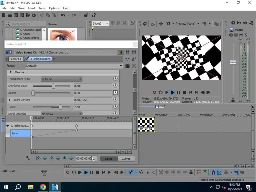Viewport: 256px width, 192px height.
Task: Select the Pan/Crop plug-in button
Action: (15, 58)
